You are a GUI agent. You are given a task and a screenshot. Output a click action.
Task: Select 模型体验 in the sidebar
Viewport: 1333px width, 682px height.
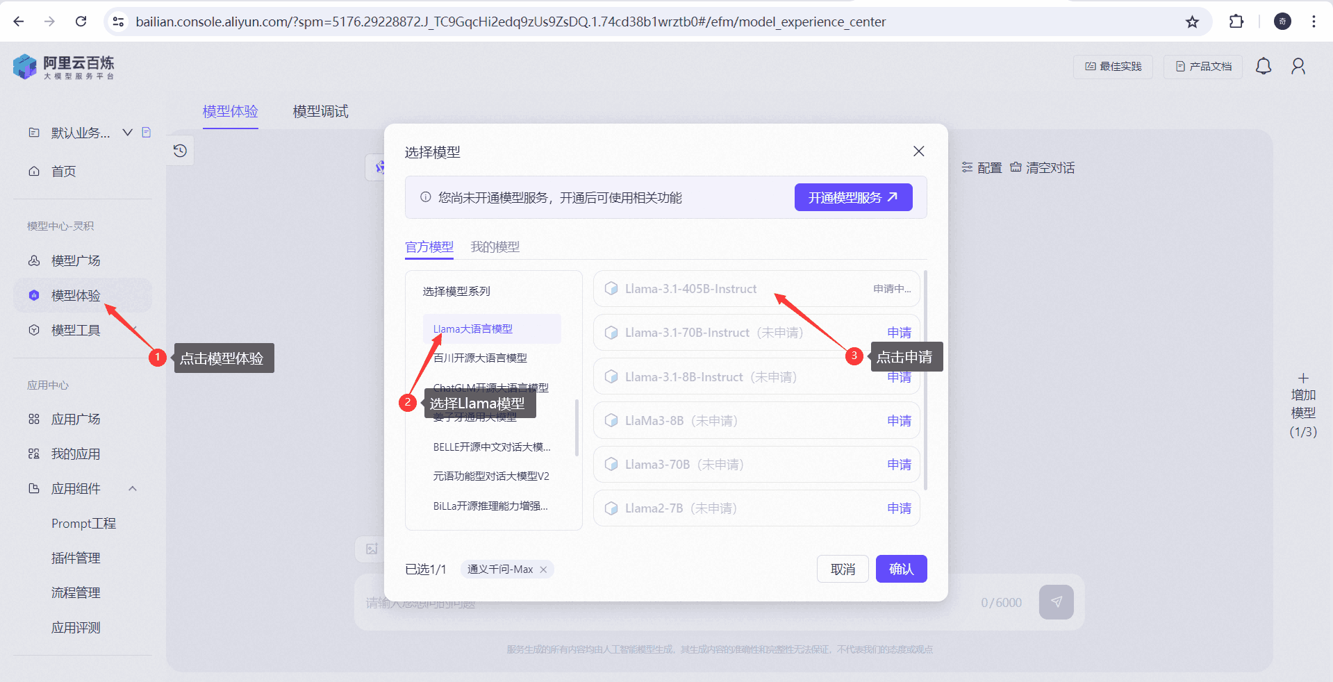click(82, 295)
